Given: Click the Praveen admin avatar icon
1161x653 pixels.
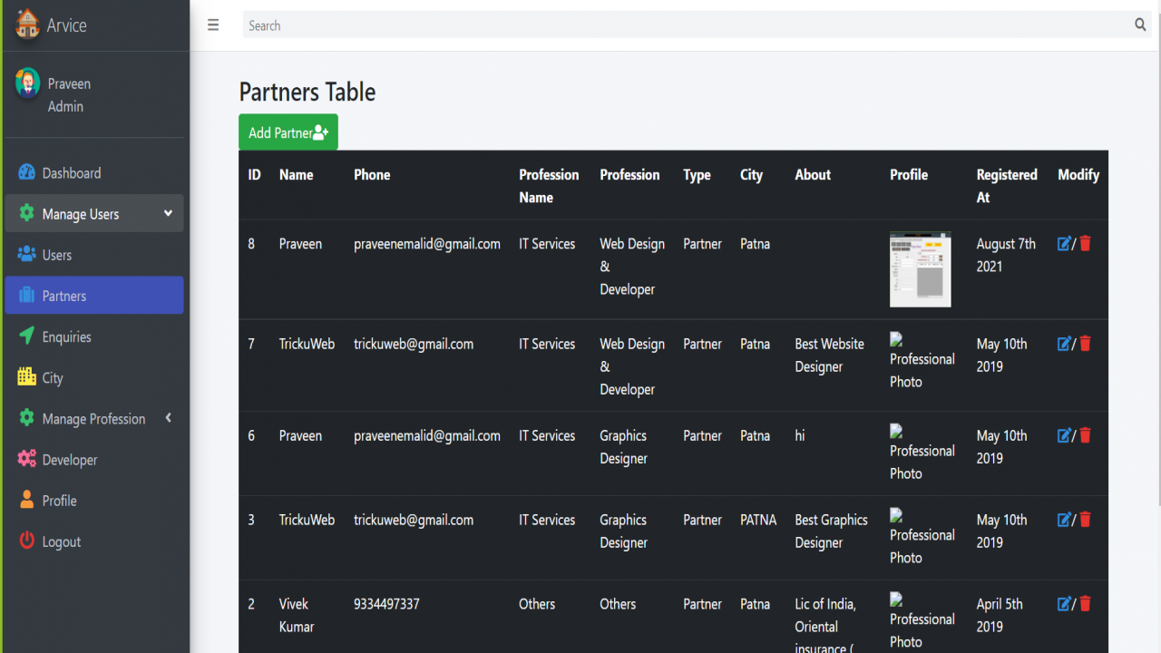Looking at the screenshot, I should click(x=28, y=84).
